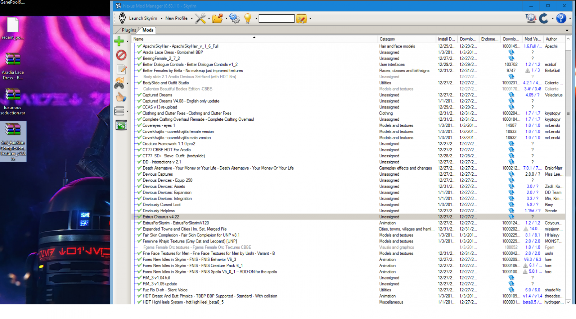This screenshot has height=319, width=576.
Task: Toggle BodySlide and Outfit Studio checkmark
Action: pyautogui.click(x=139, y=83)
